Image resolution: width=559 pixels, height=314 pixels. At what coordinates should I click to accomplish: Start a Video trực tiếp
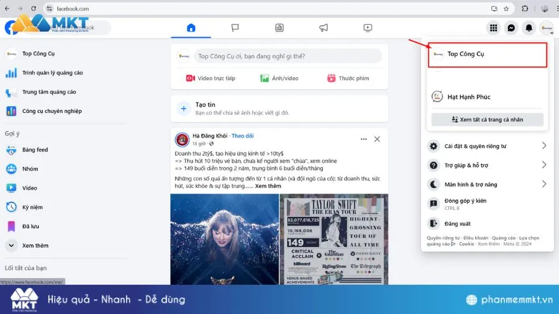point(211,78)
